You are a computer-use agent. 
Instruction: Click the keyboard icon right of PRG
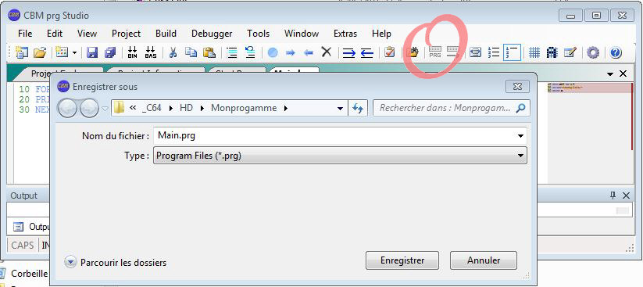(452, 52)
